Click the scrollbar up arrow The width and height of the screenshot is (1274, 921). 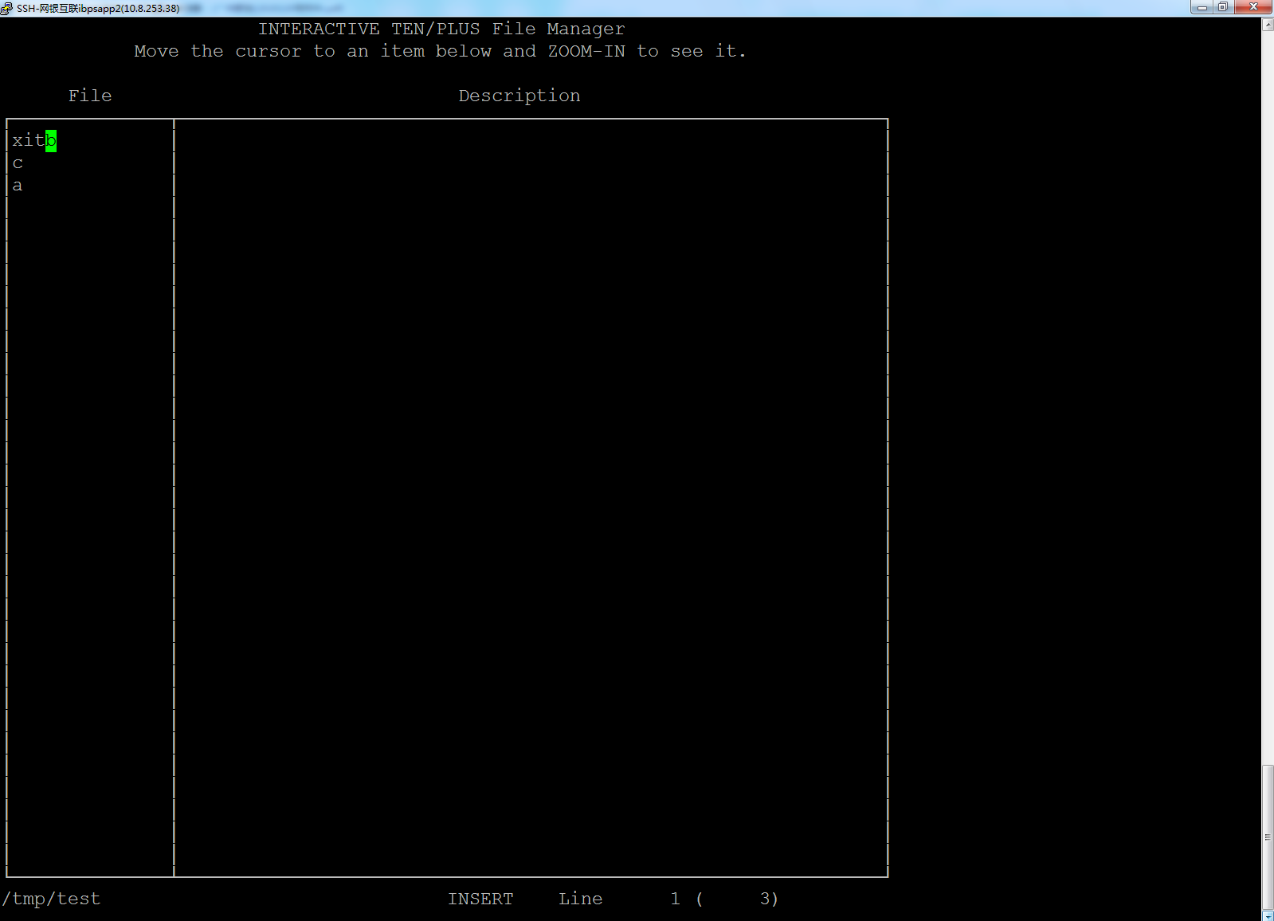1268,25
